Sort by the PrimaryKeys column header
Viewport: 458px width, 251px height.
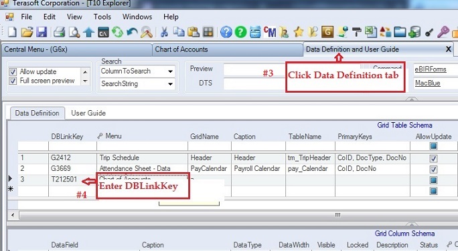point(355,137)
